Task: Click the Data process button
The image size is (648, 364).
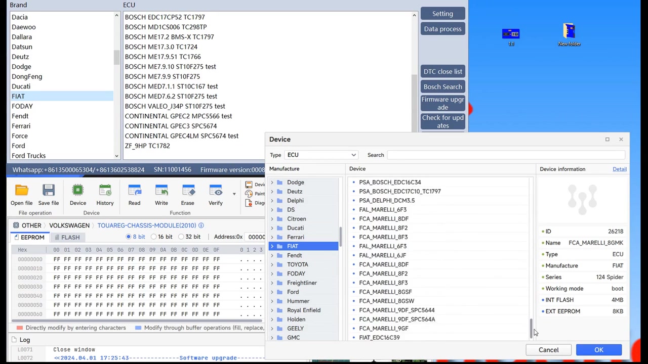Action: point(442,29)
